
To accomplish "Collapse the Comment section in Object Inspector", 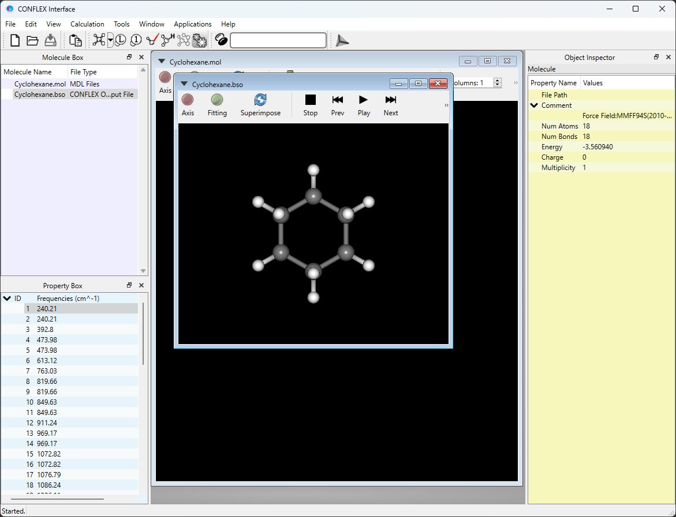I will point(533,105).
